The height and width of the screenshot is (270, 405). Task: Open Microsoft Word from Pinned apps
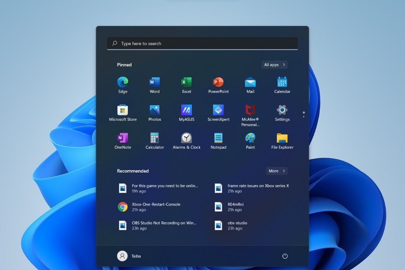[154, 84]
